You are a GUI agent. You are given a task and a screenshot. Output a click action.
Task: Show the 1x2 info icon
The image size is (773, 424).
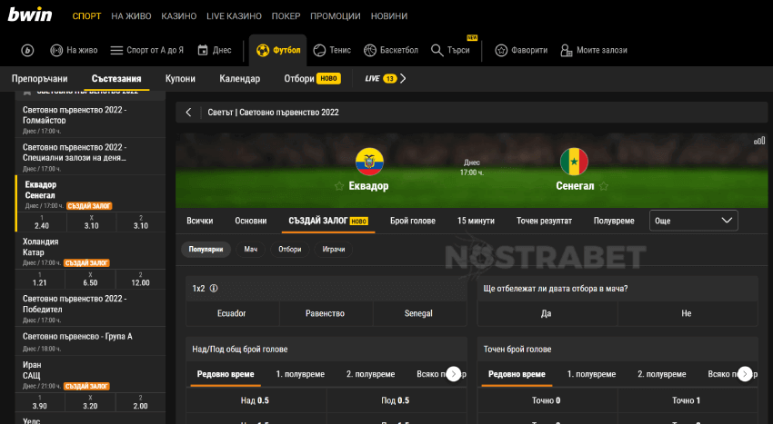coord(214,289)
